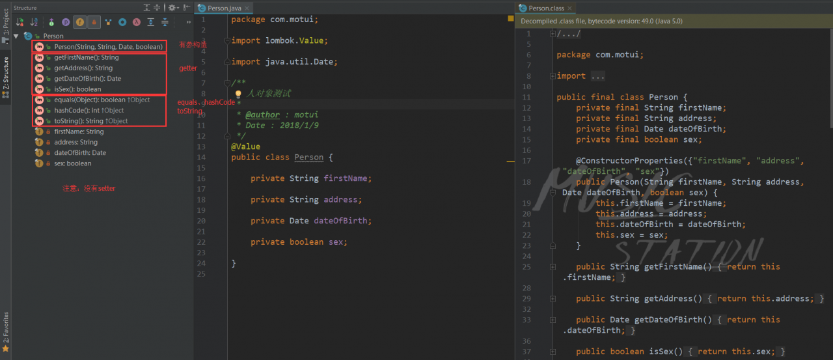The image size is (833, 360).
Task: Click Show Inherited green arrow icon
Action: click(51, 22)
